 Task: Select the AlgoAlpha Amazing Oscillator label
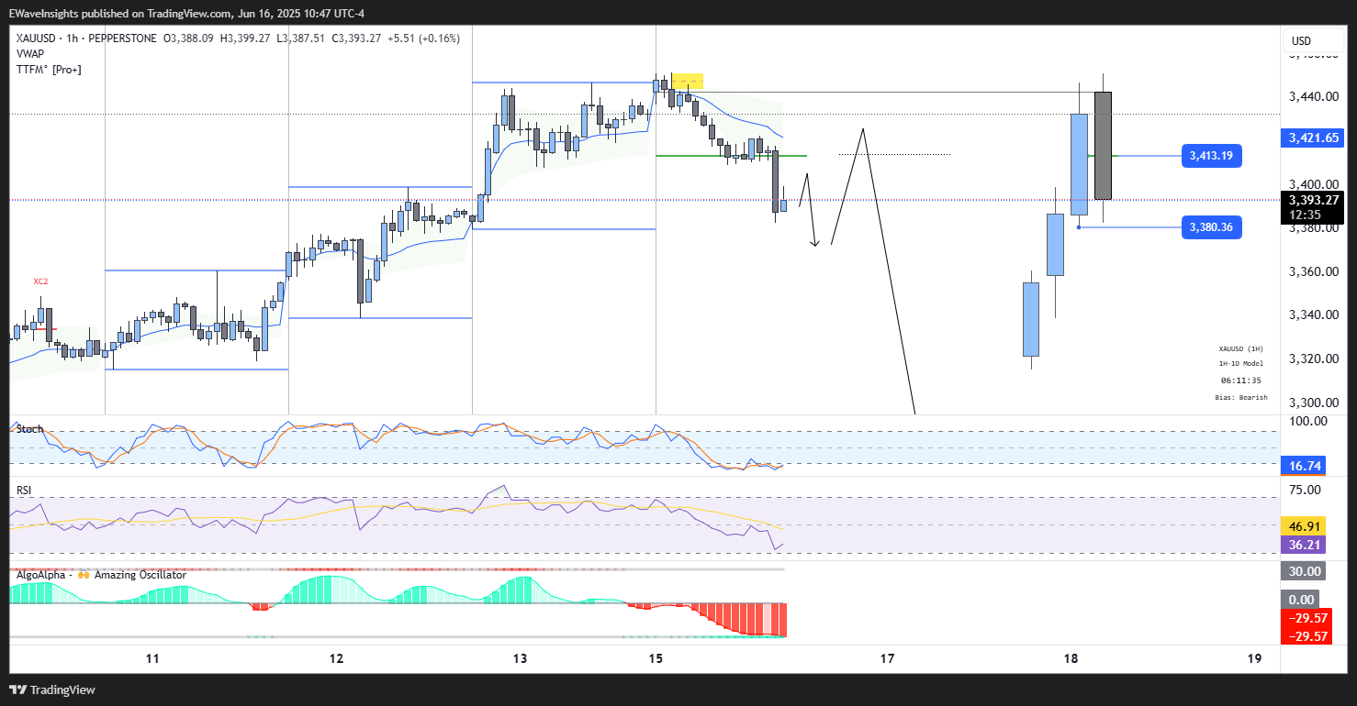(101, 575)
